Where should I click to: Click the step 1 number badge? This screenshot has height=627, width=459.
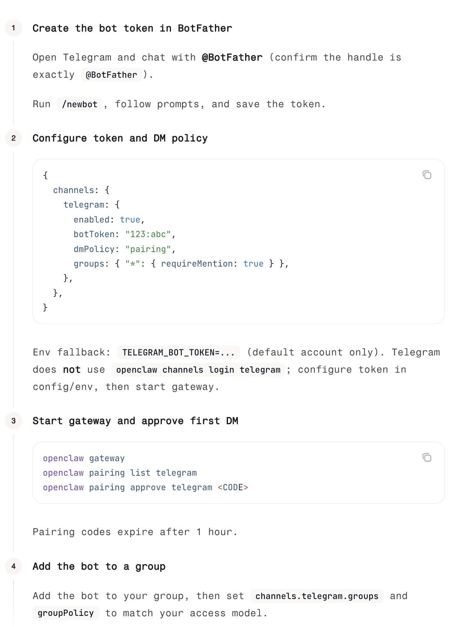coord(14,28)
